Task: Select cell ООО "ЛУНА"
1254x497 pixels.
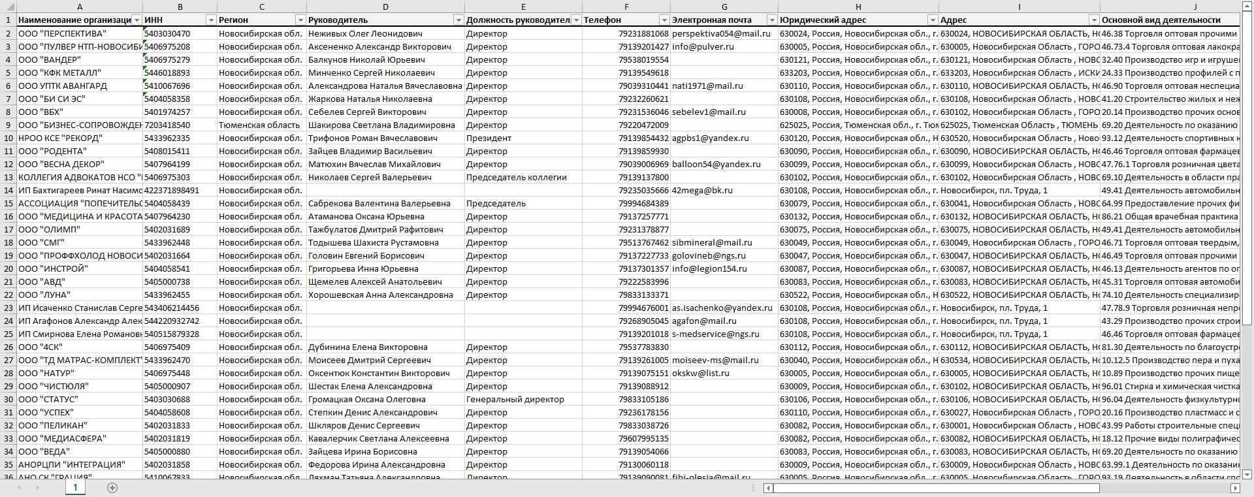Action: pos(80,295)
